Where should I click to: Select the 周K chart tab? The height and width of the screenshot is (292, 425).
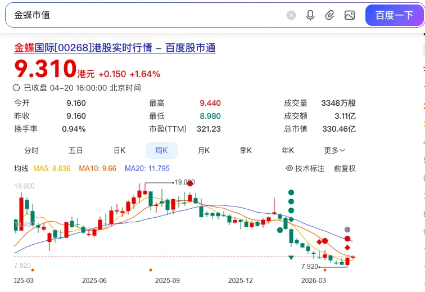pos(161,150)
